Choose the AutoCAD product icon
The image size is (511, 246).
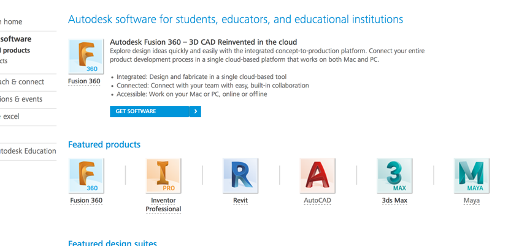coord(317,176)
